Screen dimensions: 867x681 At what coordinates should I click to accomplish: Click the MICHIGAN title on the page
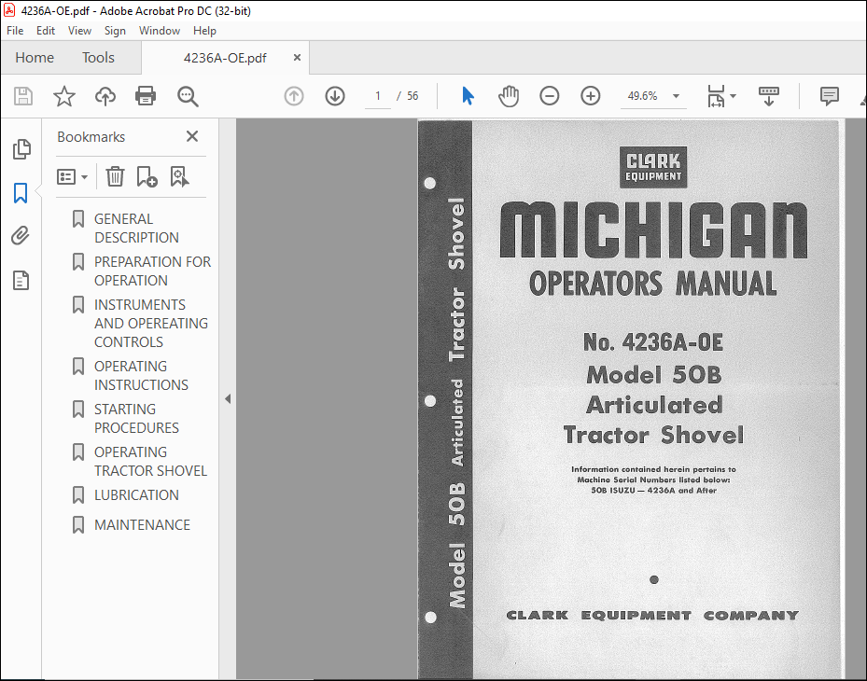tap(653, 229)
